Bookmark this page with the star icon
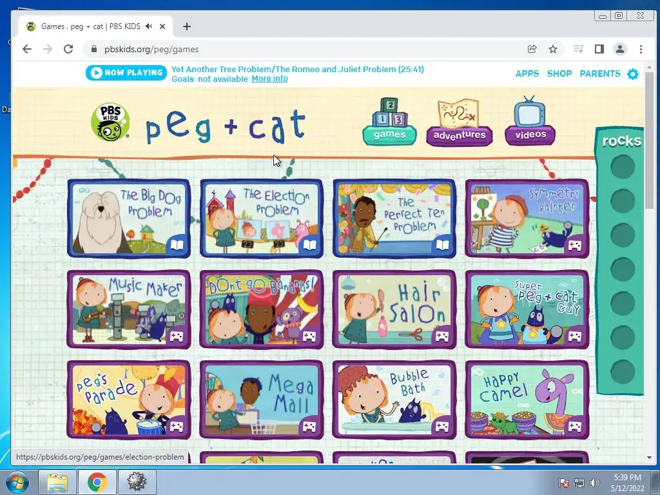 (553, 49)
